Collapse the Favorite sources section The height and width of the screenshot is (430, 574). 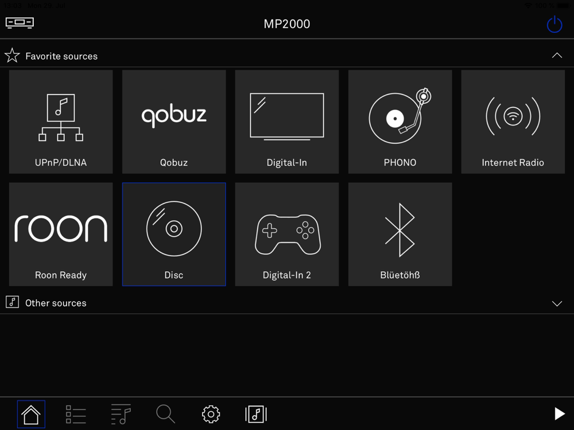pos(557,56)
